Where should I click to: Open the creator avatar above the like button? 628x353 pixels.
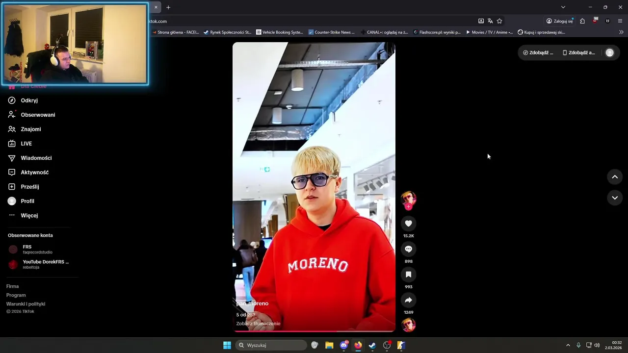pos(408,198)
